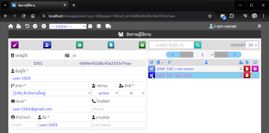Click the purple broom clear-form button
The image size is (269, 133).
point(15,45)
